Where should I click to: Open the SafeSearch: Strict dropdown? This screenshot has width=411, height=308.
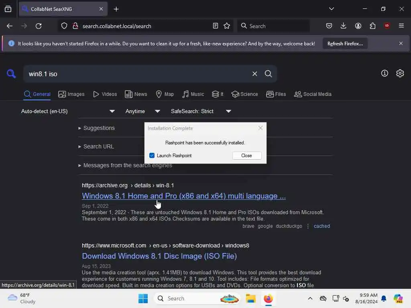201,111
